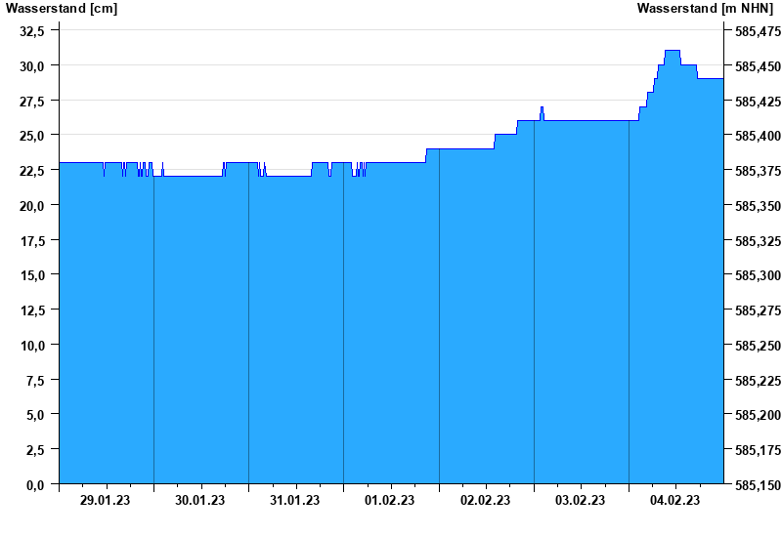Select the 15,0 tick label on left axis
782x537 pixels.
click(32, 275)
